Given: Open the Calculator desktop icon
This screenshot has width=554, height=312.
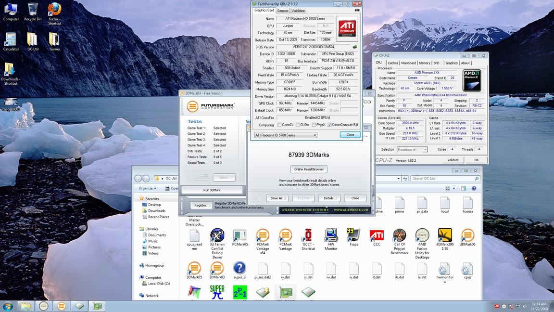Looking at the screenshot, I should click(11, 42).
